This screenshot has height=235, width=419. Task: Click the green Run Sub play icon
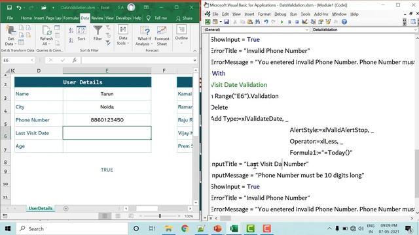[x=282, y=22]
